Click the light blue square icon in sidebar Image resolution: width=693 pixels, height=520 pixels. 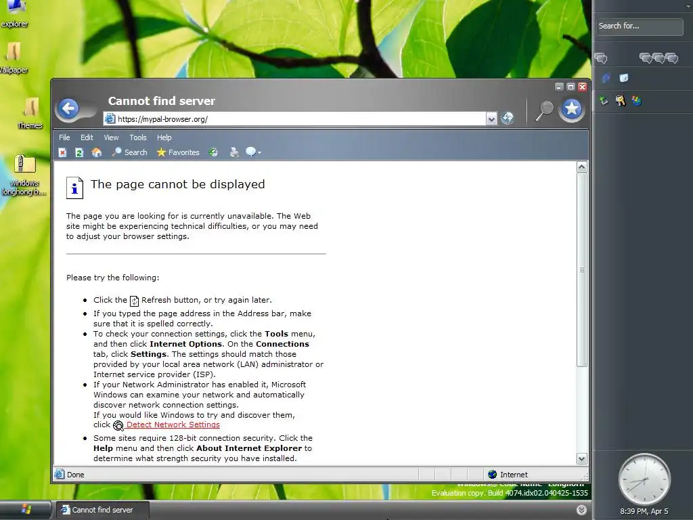click(x=623, y=79)
